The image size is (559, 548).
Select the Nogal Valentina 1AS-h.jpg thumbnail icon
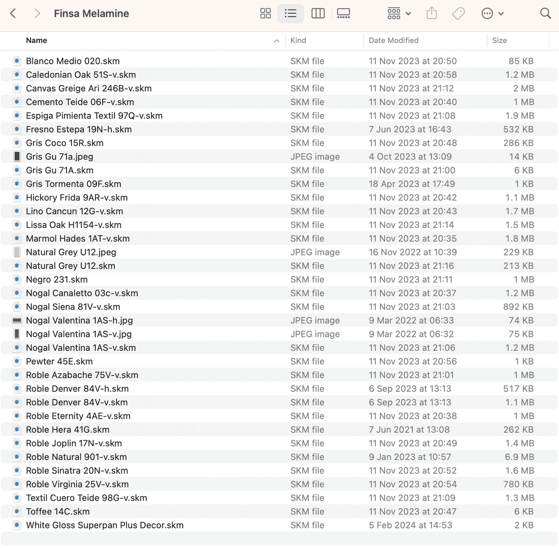click(x=17, y=320)
